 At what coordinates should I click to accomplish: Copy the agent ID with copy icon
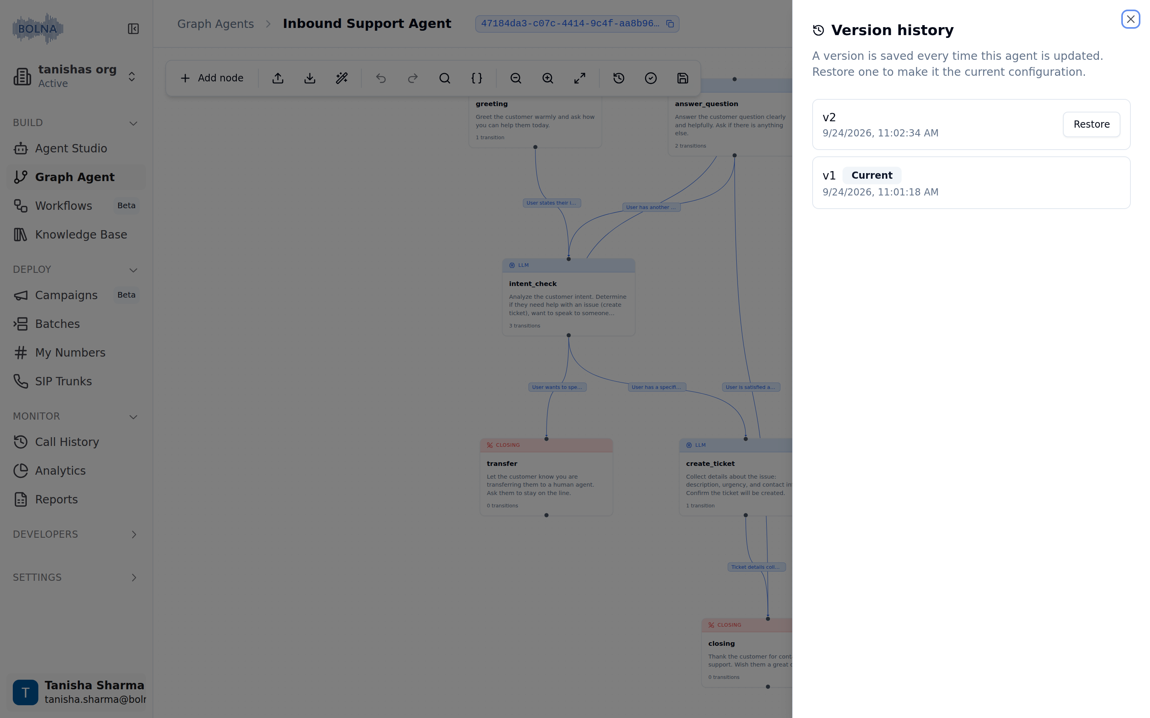pyautogui.click(x=670, y=24)
